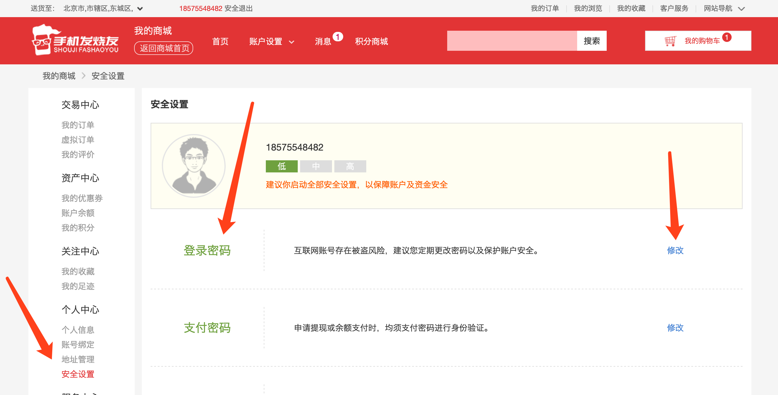Screen dimensions: 778x395
Task: Go to 首页 navigation item
Action: 220,41
